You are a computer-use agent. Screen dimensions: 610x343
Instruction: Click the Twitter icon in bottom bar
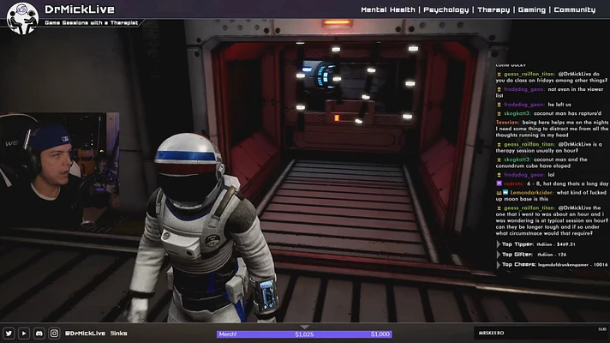coord(9,334)
